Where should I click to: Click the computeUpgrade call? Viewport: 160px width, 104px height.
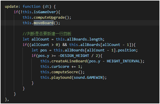click(x=49, y=18)
